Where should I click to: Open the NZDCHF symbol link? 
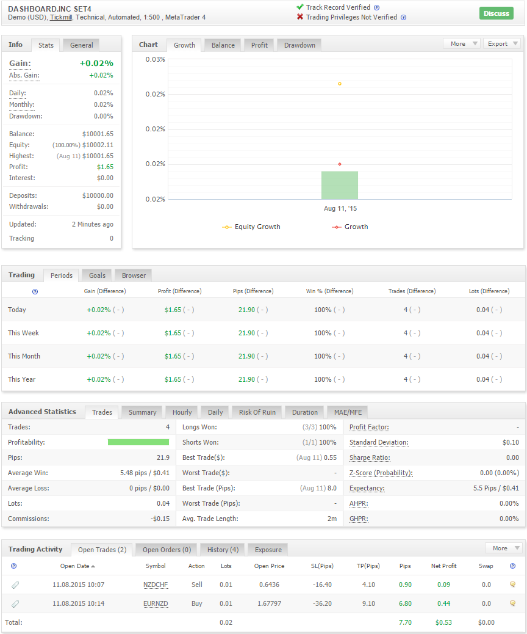156,585
